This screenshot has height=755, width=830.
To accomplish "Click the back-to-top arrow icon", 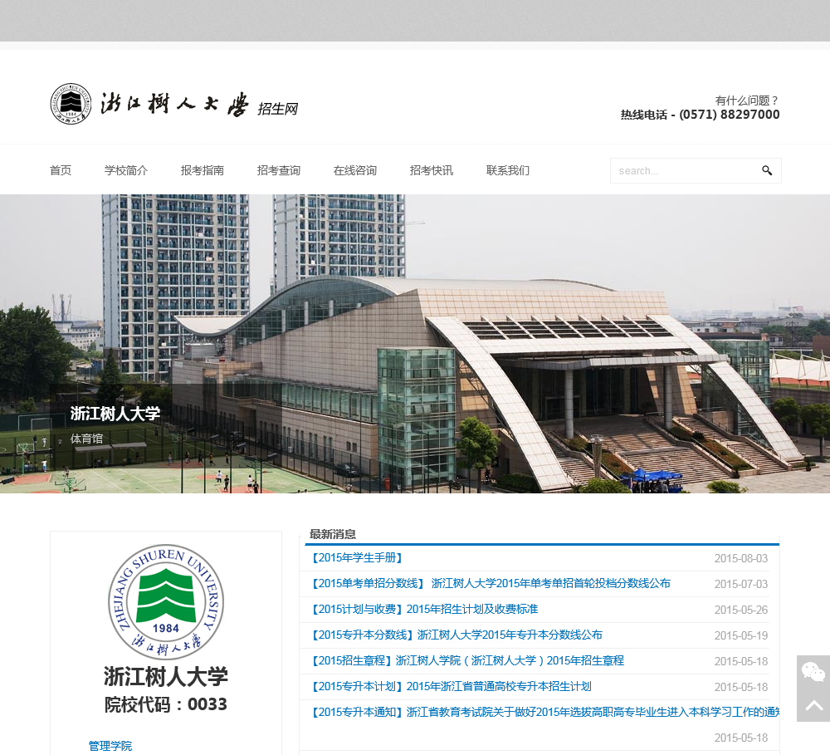I will [813, 705].
